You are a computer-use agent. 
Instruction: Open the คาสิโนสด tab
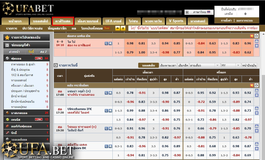click(63, 21)
